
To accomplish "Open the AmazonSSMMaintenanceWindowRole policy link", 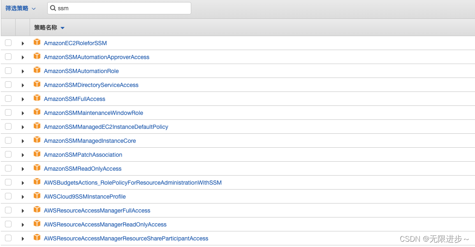I will pyautogui.click(x=94, y=112).
